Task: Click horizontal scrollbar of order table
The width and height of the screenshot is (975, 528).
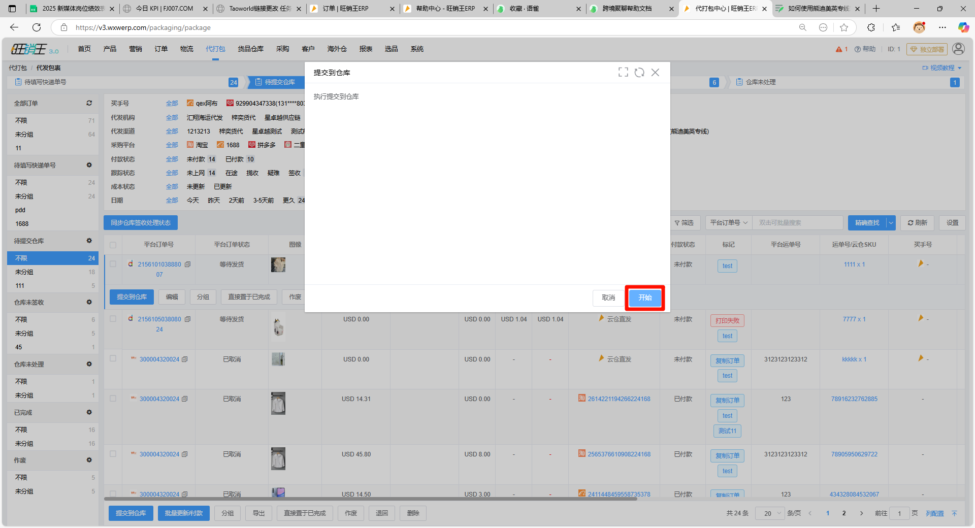Action: click(x=371, y=499)
